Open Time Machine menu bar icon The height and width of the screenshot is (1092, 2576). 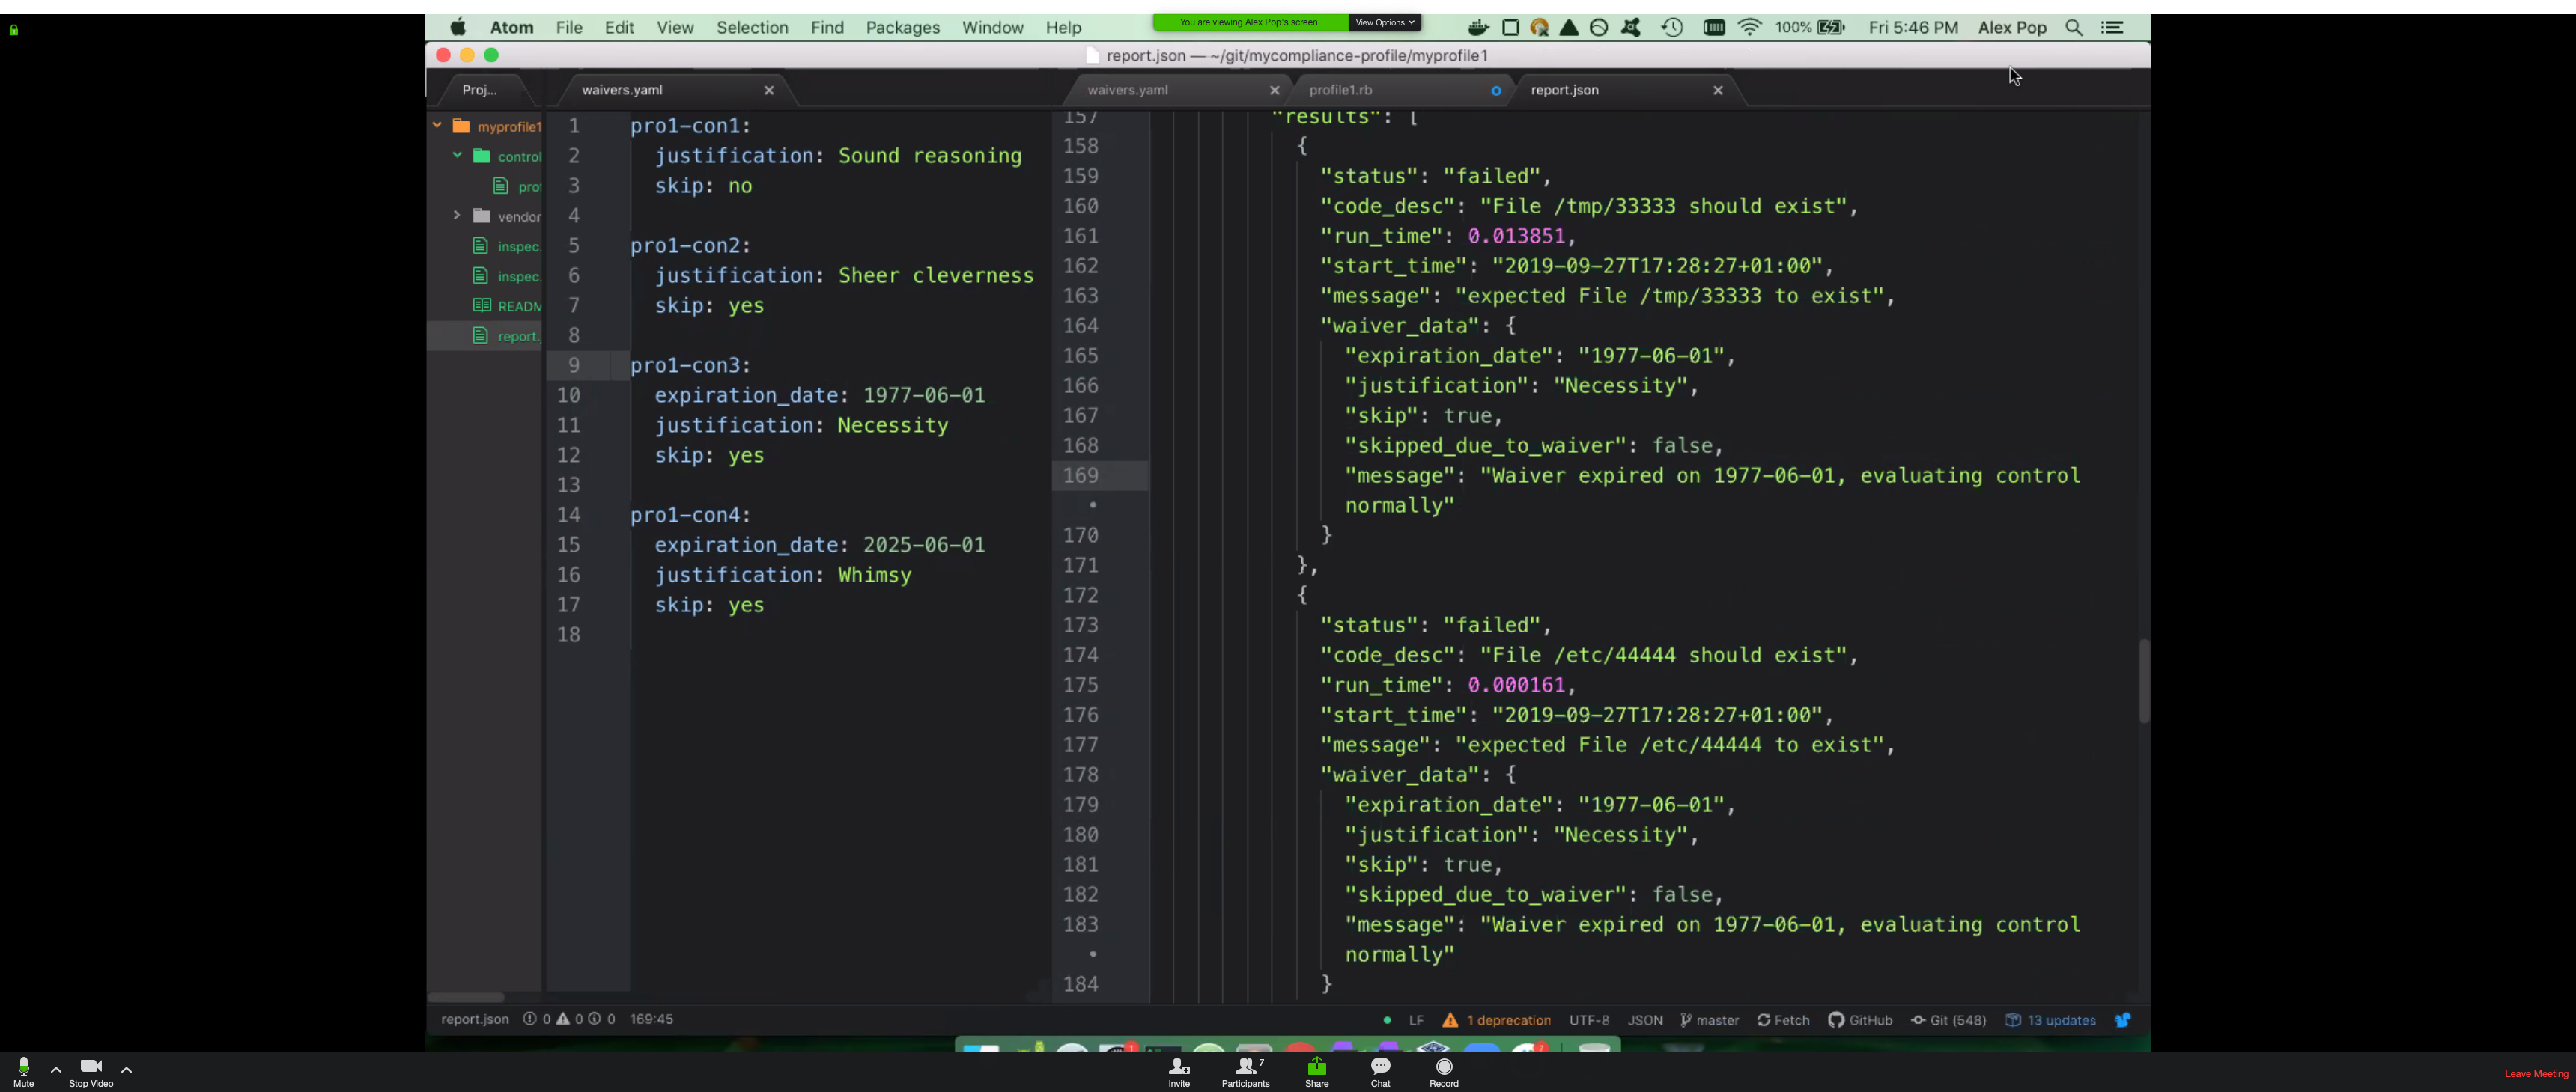click(x=1671, y=28)
